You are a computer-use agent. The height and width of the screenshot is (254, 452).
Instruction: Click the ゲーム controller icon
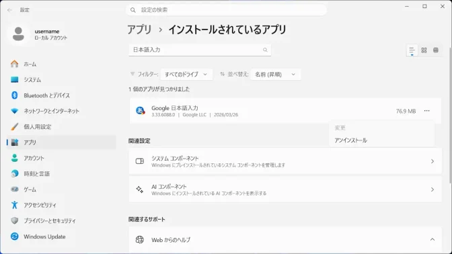point(14,189)
